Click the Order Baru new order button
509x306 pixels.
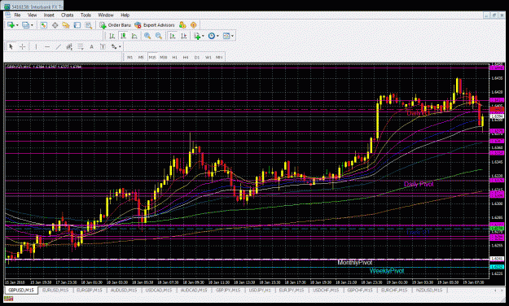[116, 25]
